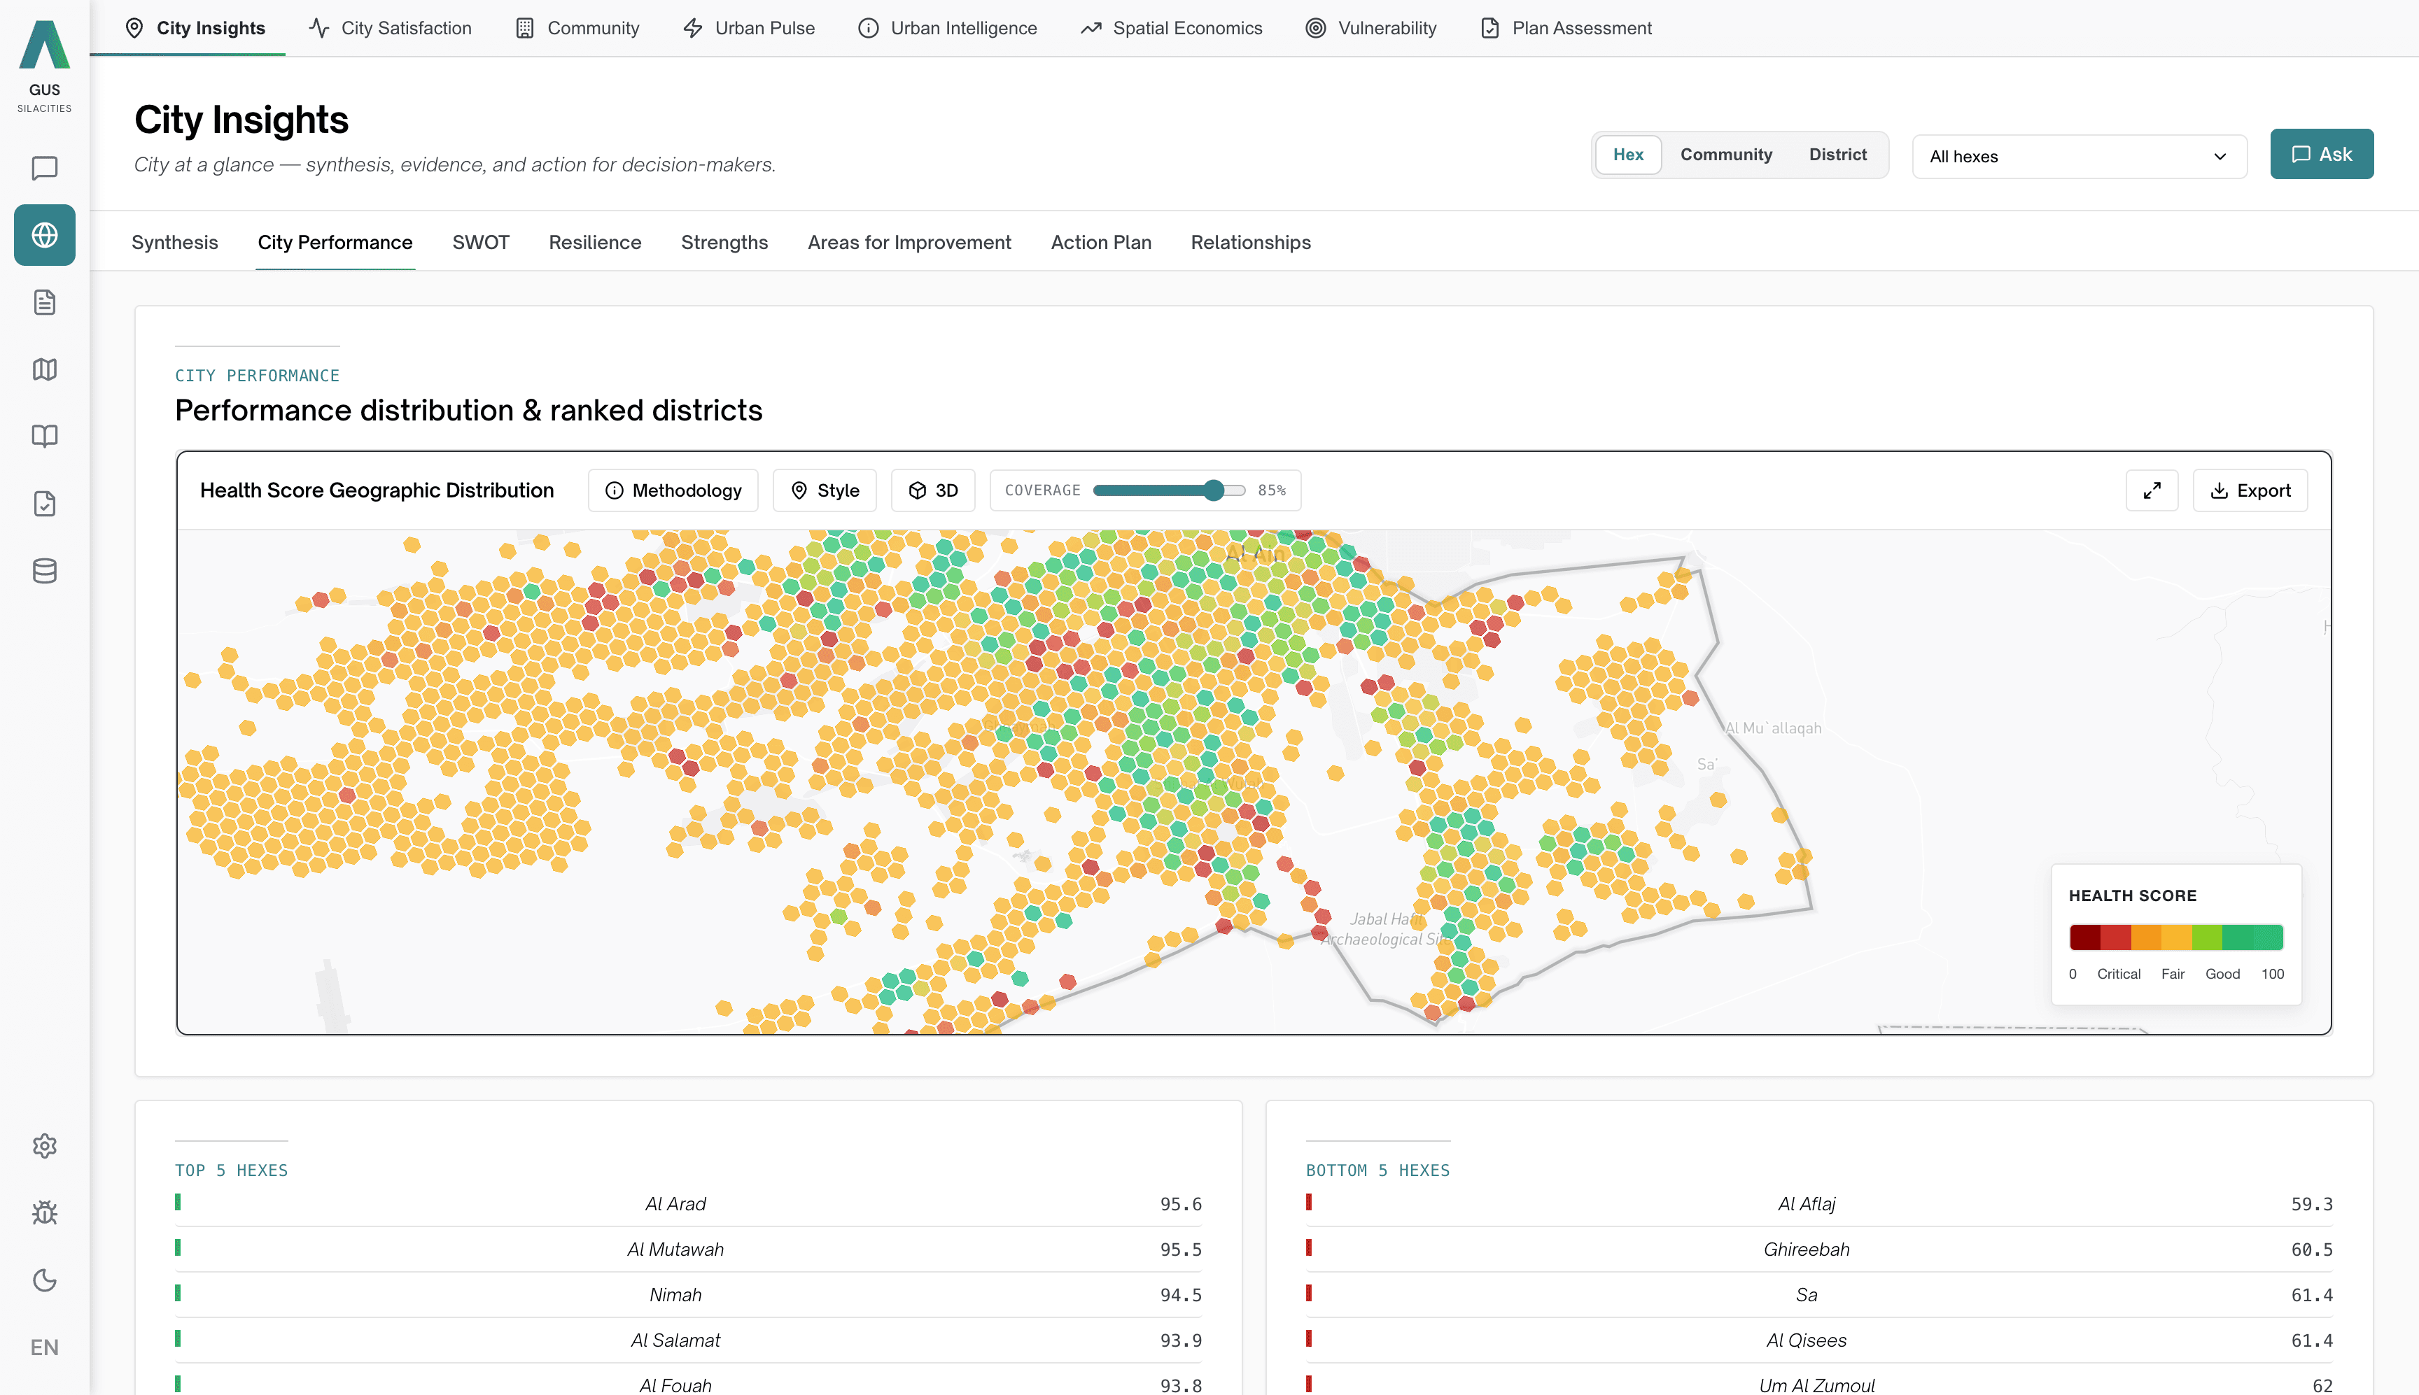Open the Methodology info button

pos(673,490)
